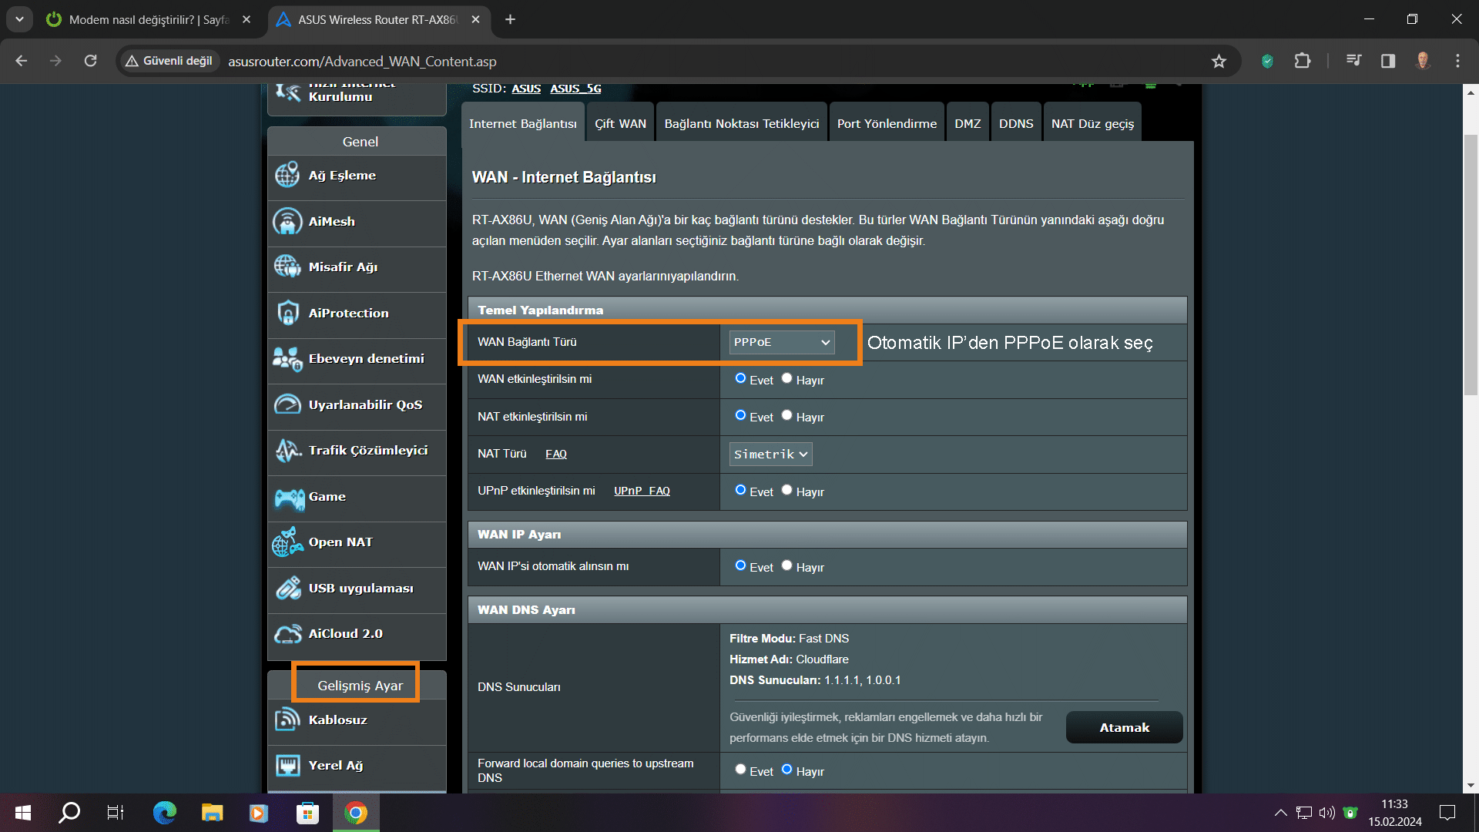Open the DDNS tab
Image resolution: width=1479 pixels, height=832 pixels.
click(1015, 124)
